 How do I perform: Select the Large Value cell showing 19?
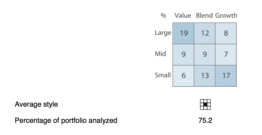point(183,33)
